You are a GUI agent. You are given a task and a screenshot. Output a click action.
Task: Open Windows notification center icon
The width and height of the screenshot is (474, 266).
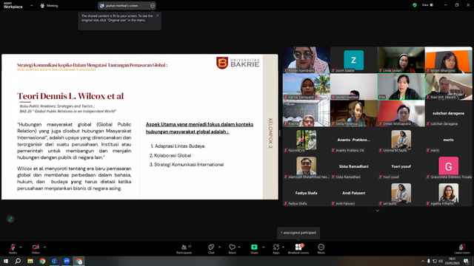(466, 261)
